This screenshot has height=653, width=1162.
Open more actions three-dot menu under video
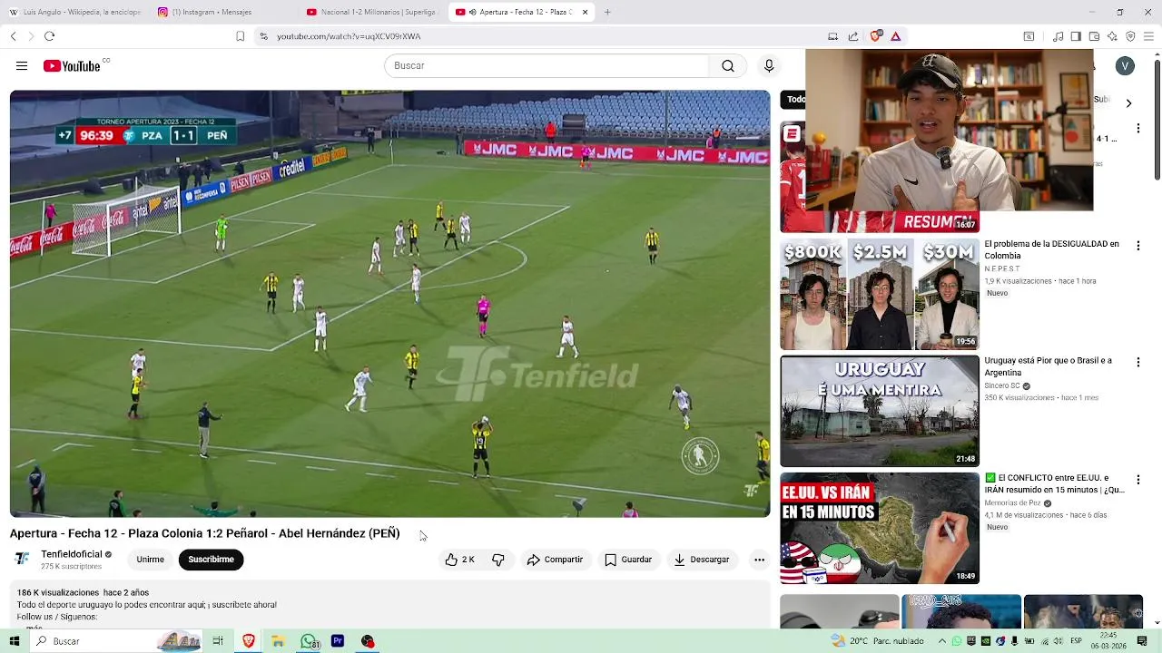[x=759, y=560]
